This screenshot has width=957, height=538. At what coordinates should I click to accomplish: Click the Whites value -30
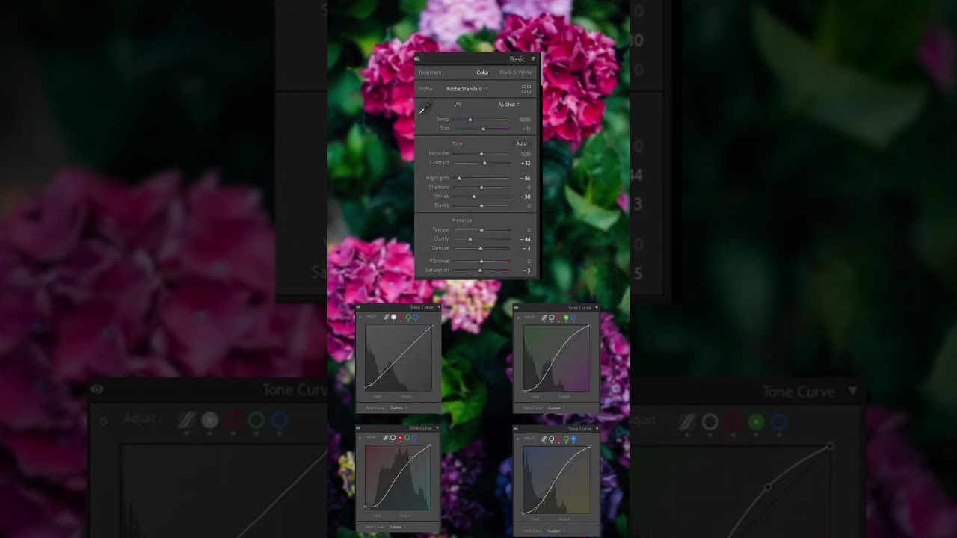click(x=526, y=197)
